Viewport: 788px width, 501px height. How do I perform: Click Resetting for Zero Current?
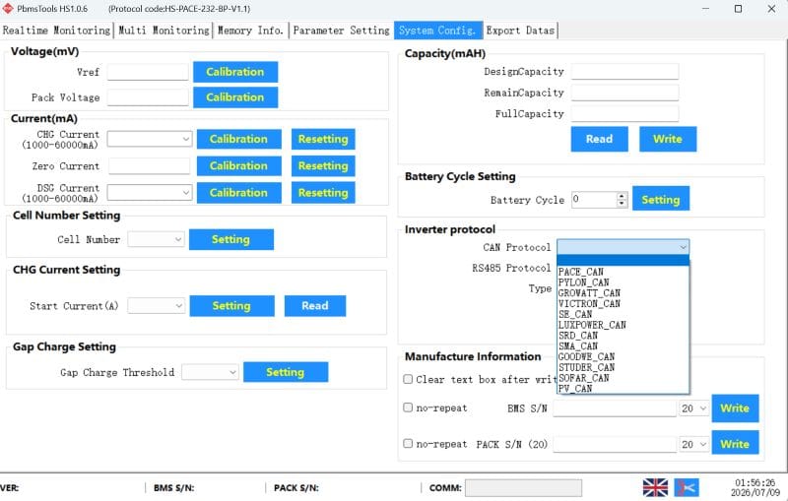point(323,165)
